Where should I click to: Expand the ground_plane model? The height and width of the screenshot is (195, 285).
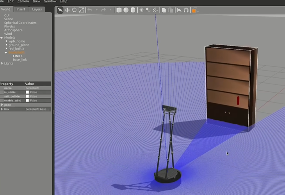point(6,45)
